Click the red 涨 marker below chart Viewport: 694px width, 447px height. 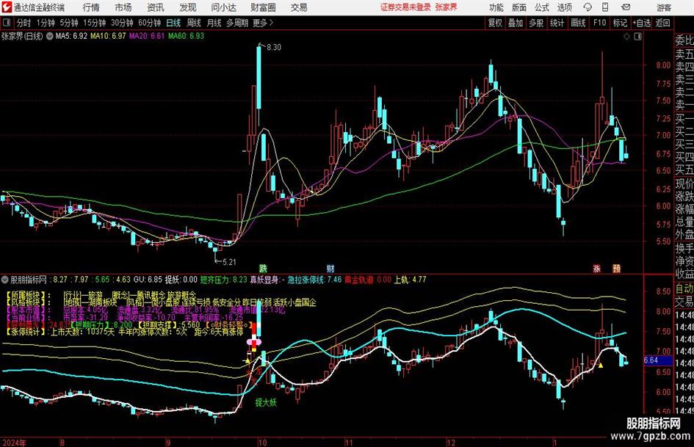tap(596, 268)
